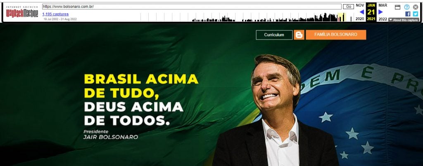Jump to year 2020 captures

360,19
